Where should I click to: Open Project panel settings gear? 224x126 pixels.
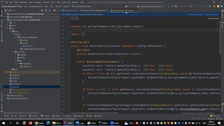[55, 10]
